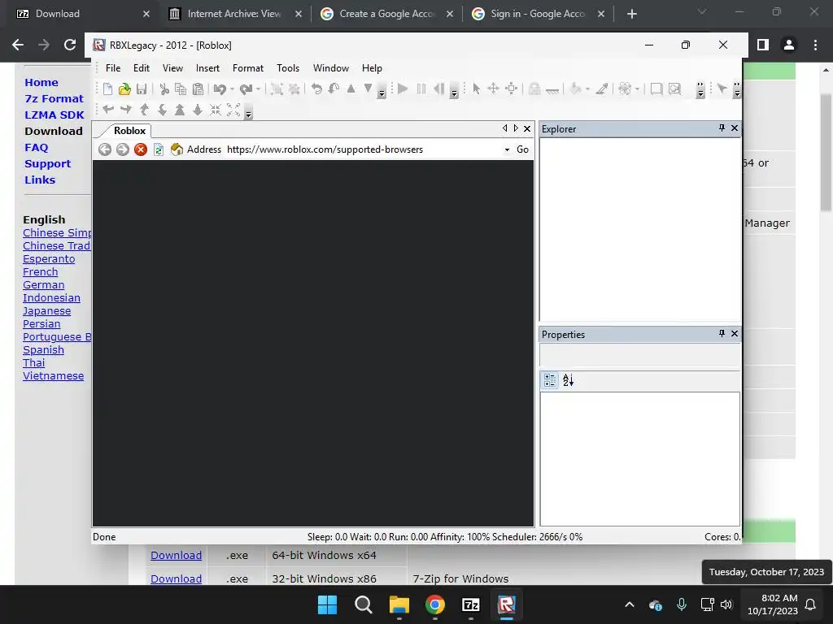Click the FAQ link on 7-Zip page
833x624 pixels.
36,148
